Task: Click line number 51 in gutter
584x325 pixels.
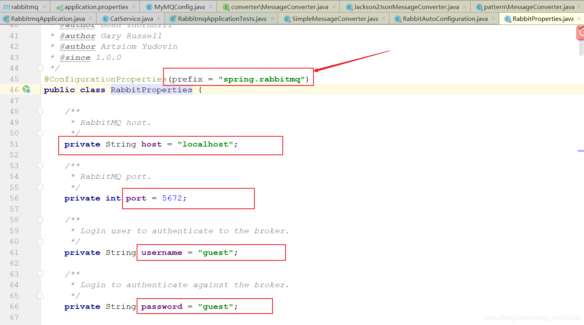Action: coord(14,144)
